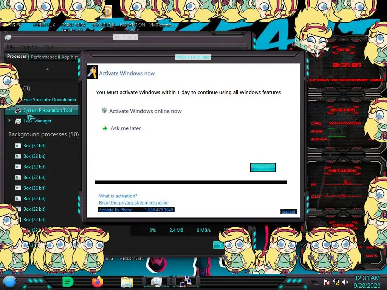Click the SYSTEM gadget header on sidebar

[x=343, y=110]
